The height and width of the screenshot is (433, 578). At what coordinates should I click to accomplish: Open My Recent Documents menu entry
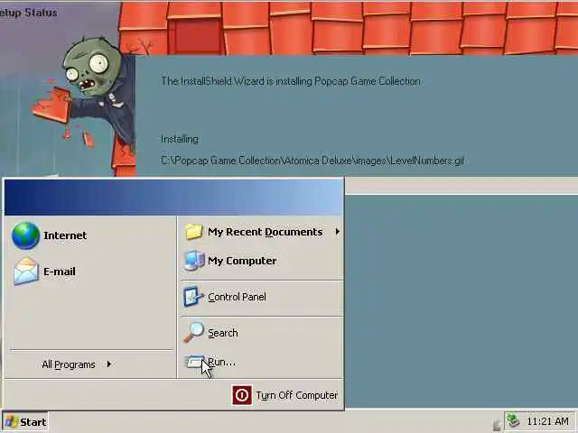(x=262, y=232)
